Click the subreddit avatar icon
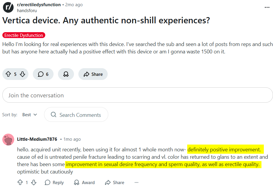 pyautogui.click(x=8, y=7)
